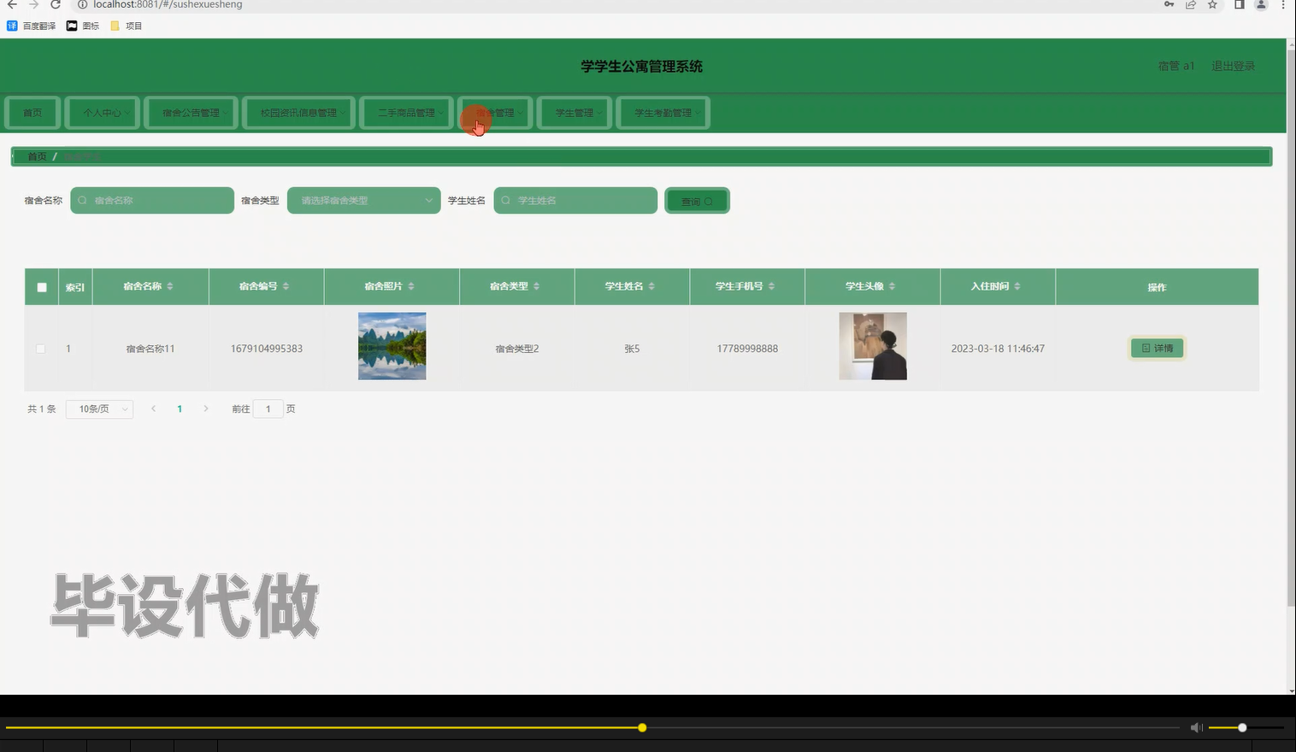Click 退出登录 to log out
Viewport: 1296px width, 752px height.
1233,65
